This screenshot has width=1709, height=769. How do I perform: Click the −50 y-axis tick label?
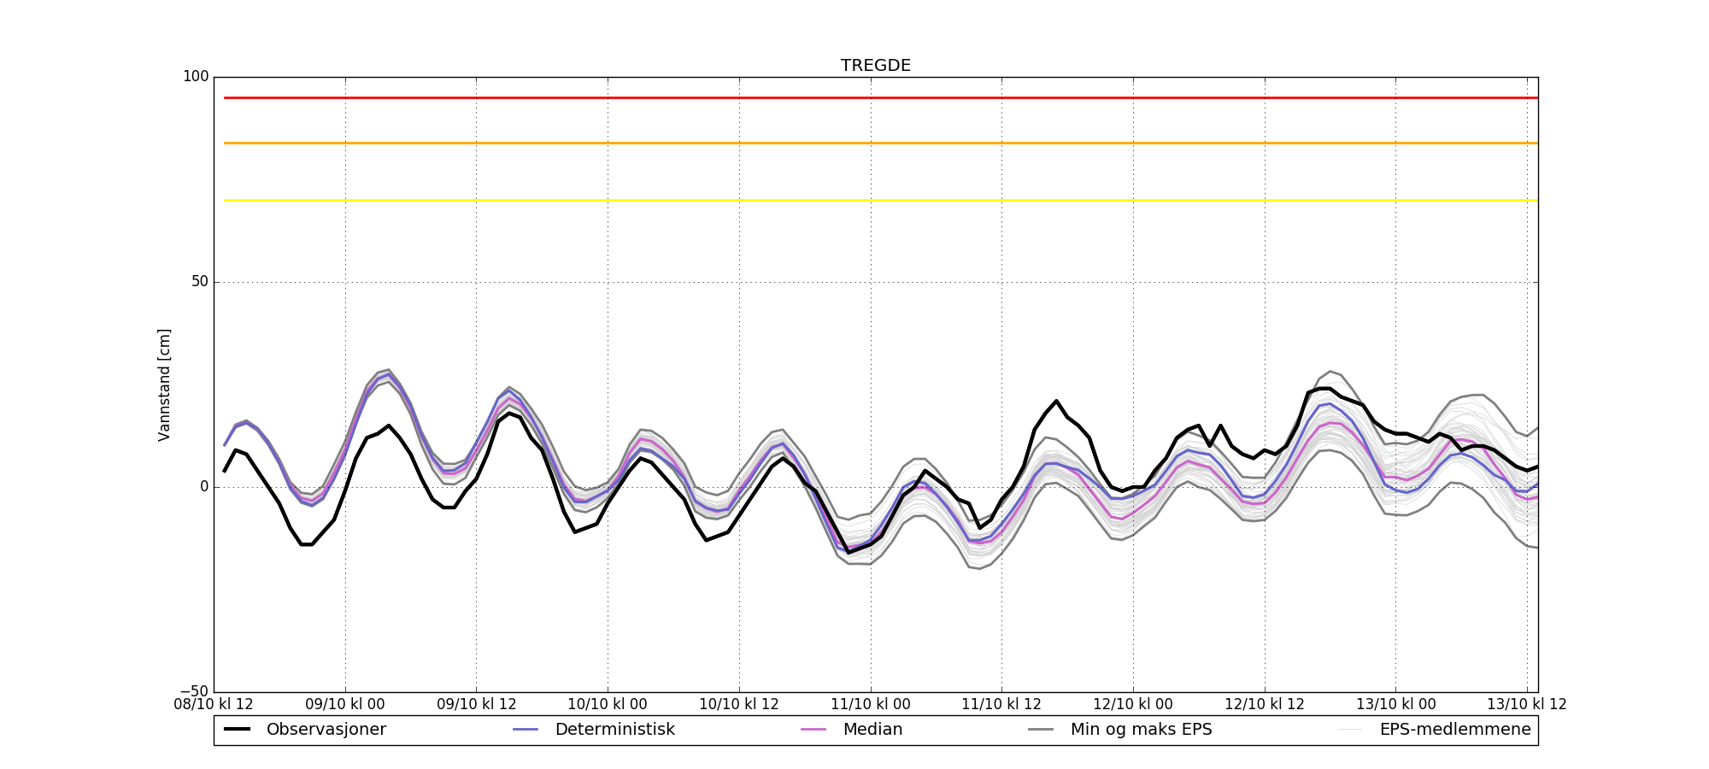194,692
